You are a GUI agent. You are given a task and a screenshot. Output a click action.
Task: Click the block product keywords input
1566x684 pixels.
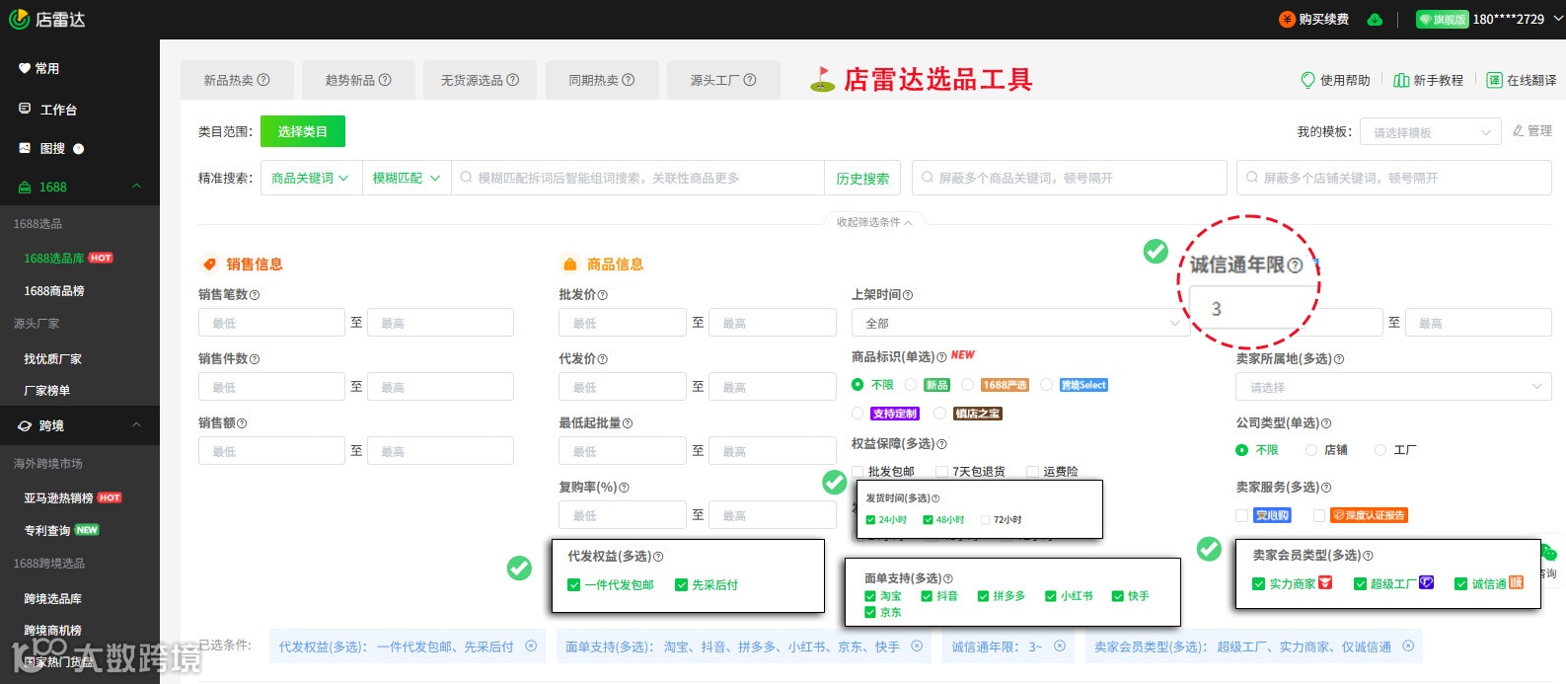click(x=1070, y=178)
